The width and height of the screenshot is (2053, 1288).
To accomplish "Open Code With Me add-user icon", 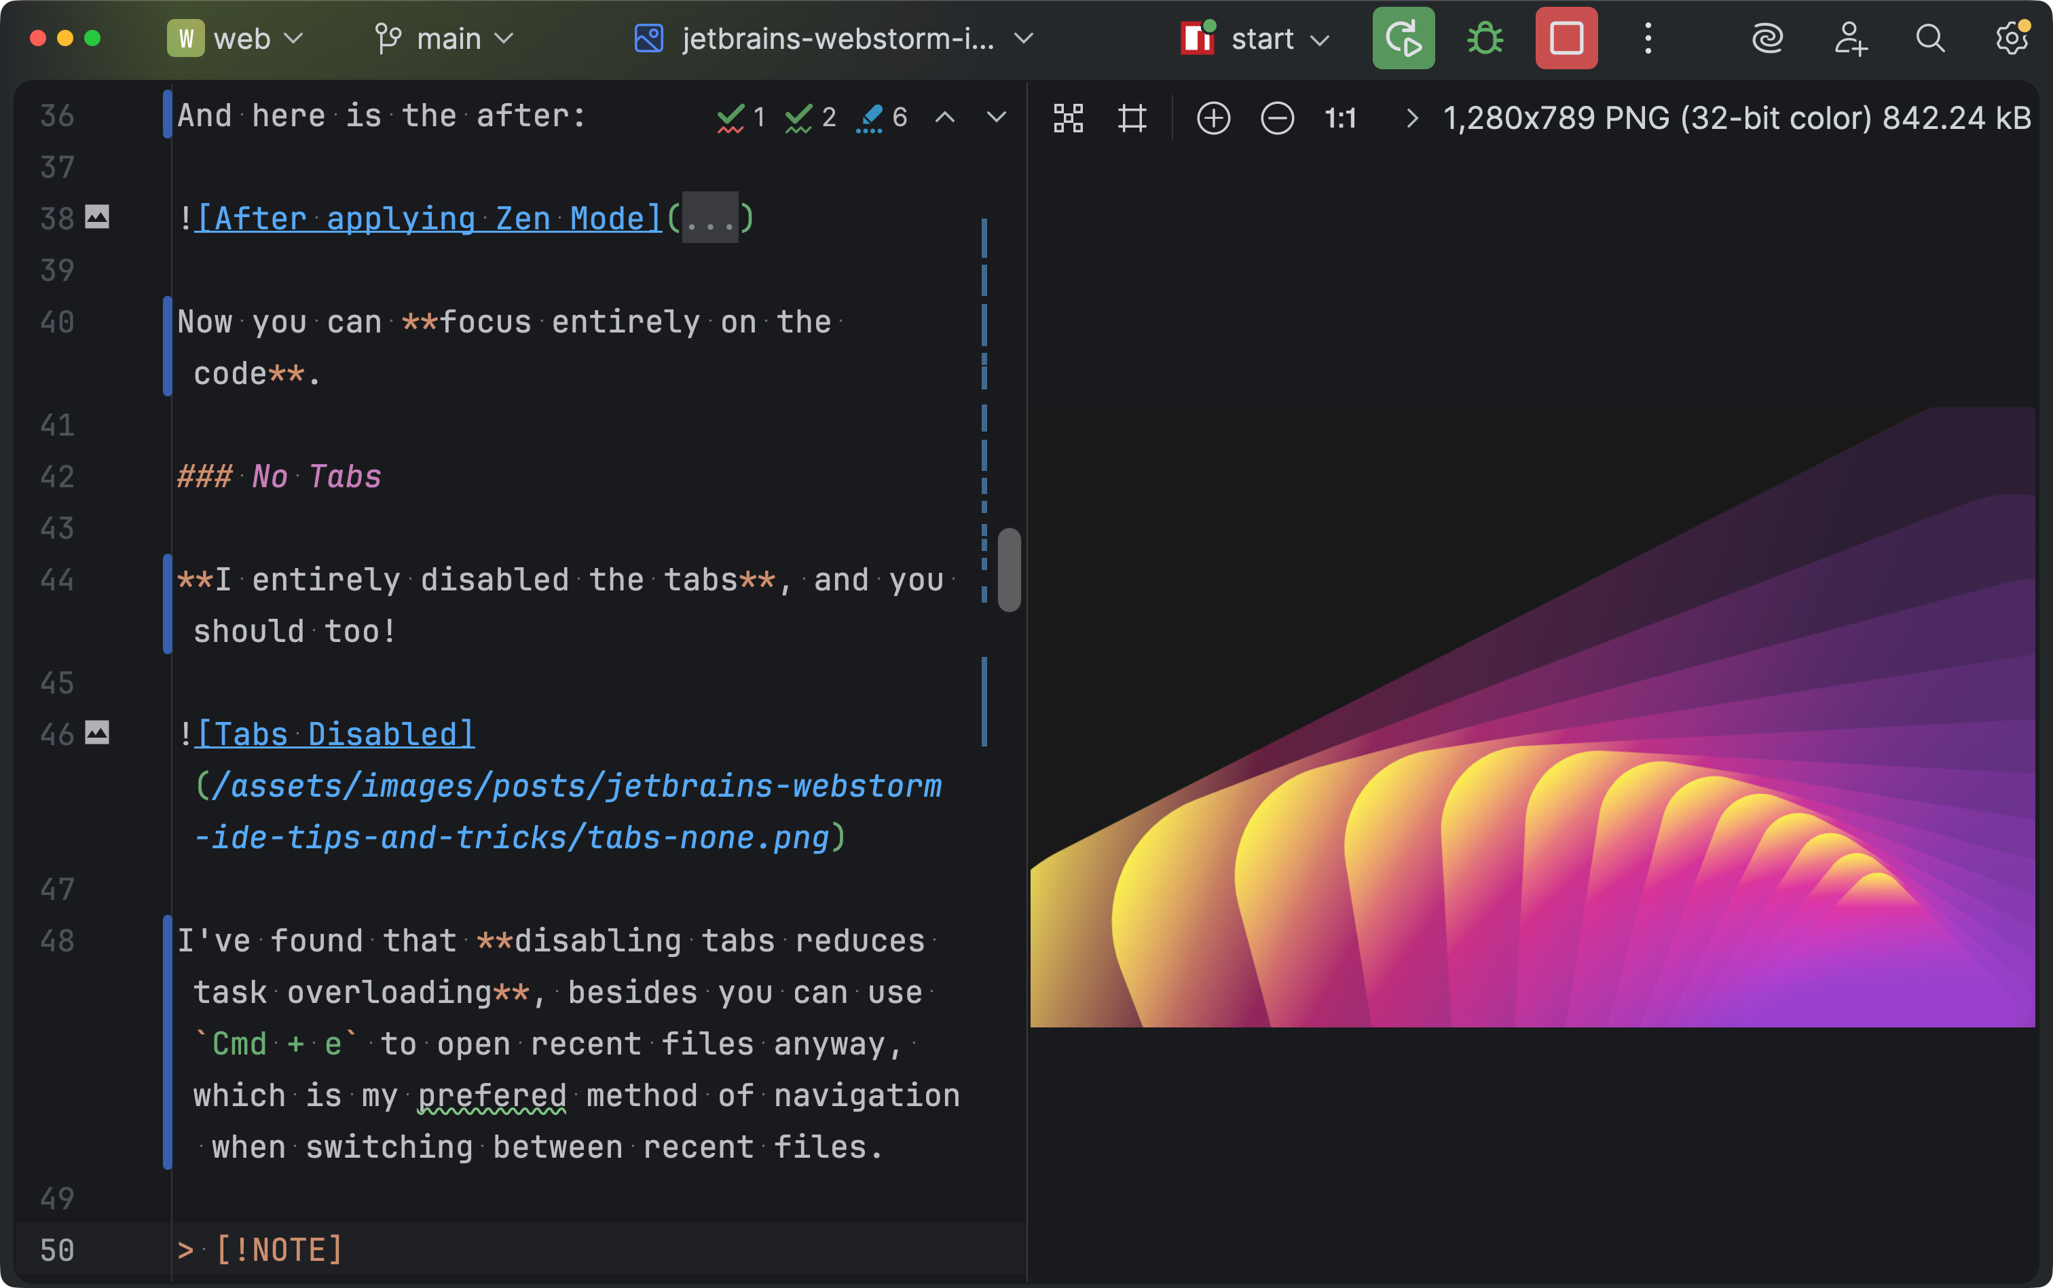I will click(1849, 38).
